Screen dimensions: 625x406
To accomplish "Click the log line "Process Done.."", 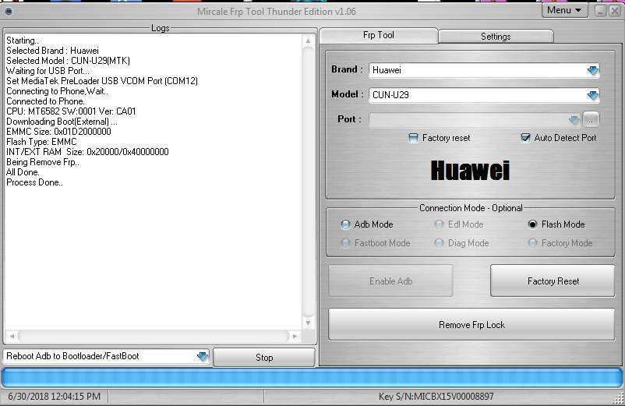I will [34, 183].
